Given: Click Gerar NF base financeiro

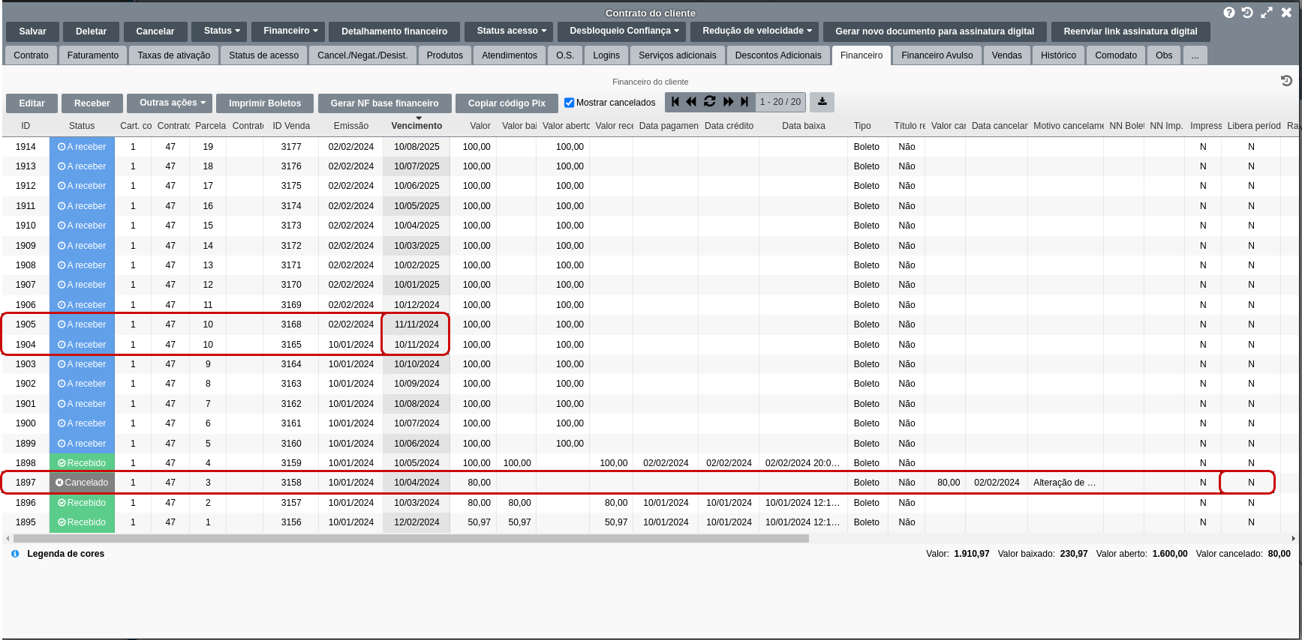Looking at the screenshot, I should pos(384,103).
